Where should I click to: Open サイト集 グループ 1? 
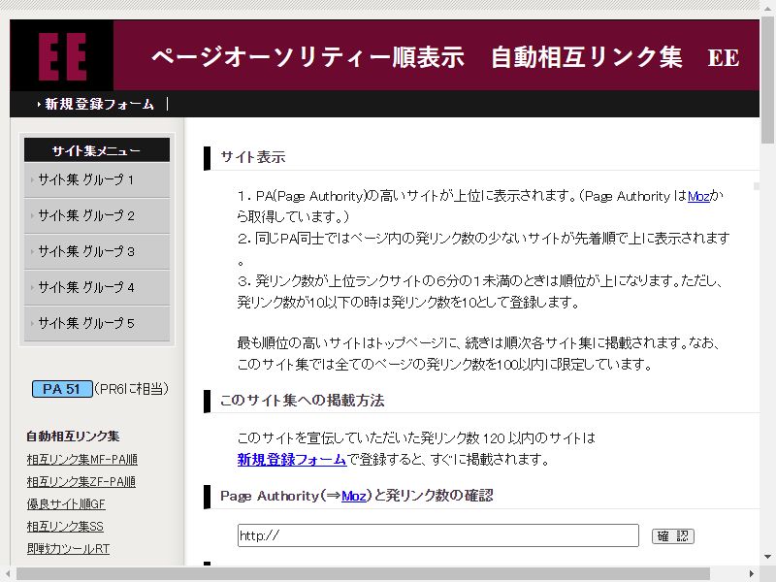96,179
